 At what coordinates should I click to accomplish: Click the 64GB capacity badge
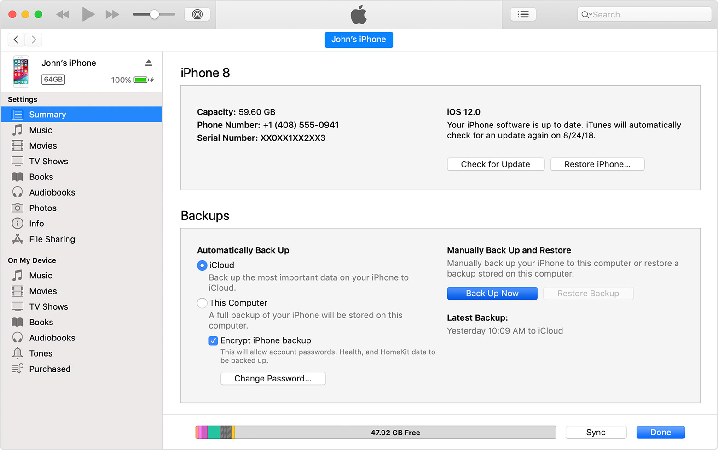pyautogui.click(x=53, y=80)
